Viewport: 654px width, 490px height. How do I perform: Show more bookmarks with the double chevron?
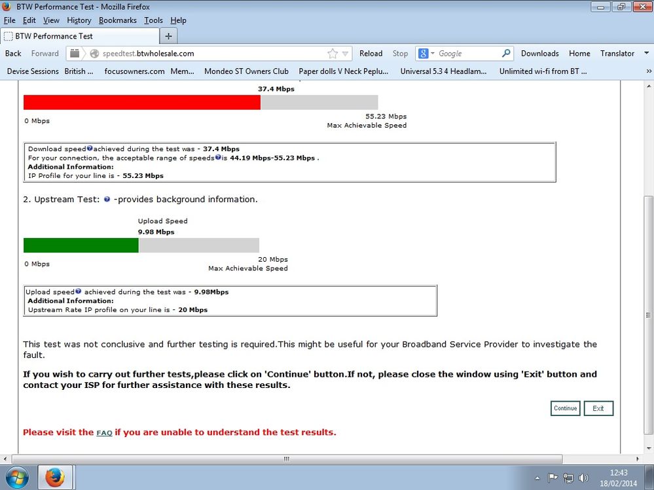click(x=649, y=71)
